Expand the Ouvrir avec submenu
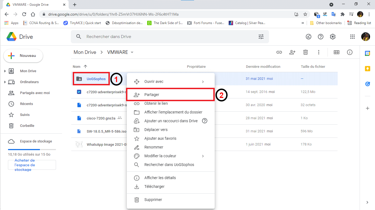 pos(203,81)
